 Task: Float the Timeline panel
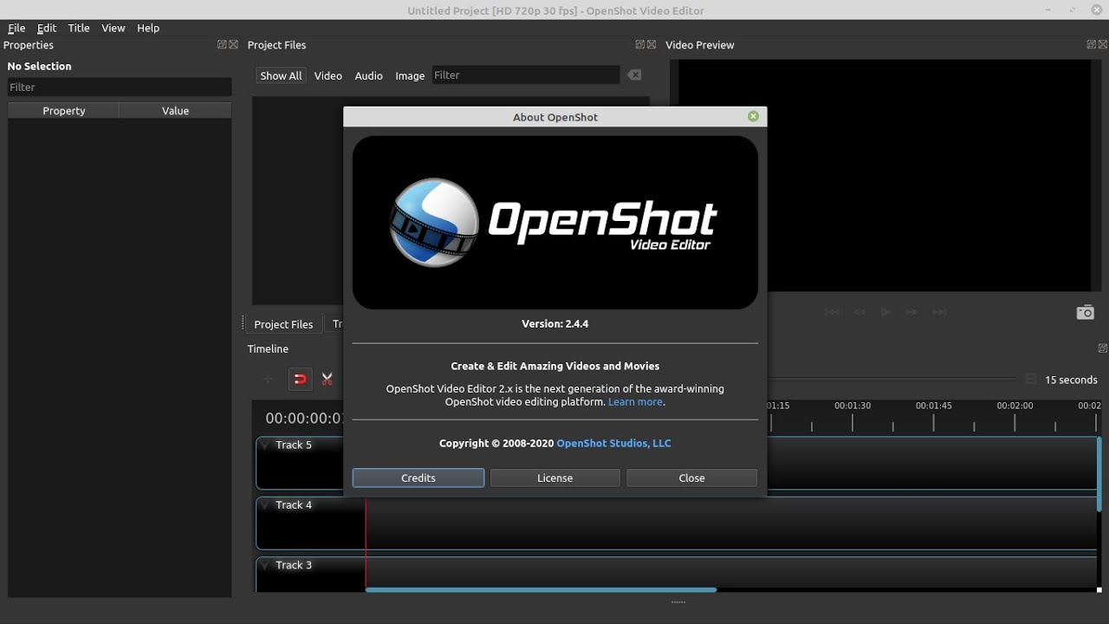pyautogui.click(x=1102, y=348)
